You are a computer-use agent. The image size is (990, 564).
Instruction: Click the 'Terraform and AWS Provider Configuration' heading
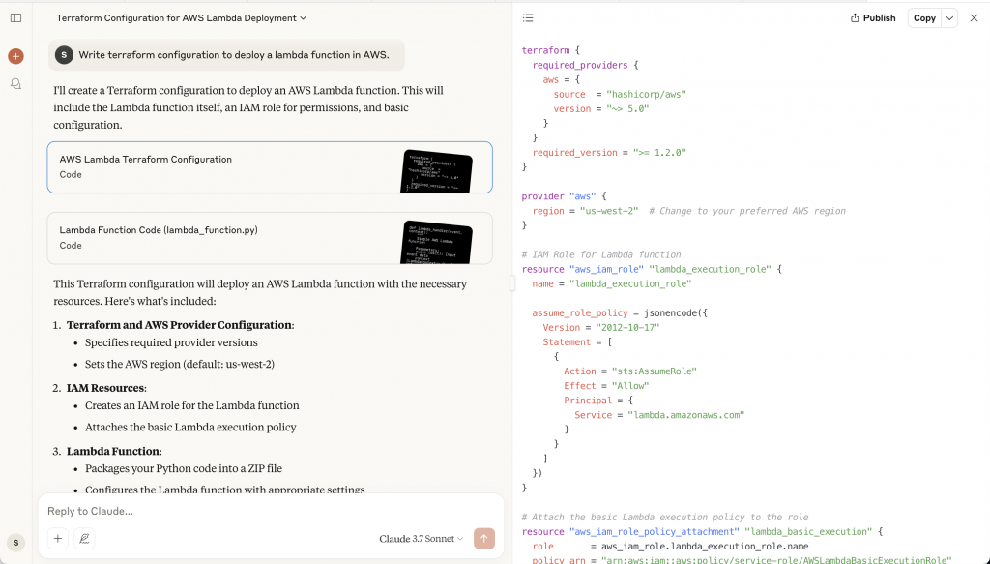pyautogui.click(x=179, y=325)
